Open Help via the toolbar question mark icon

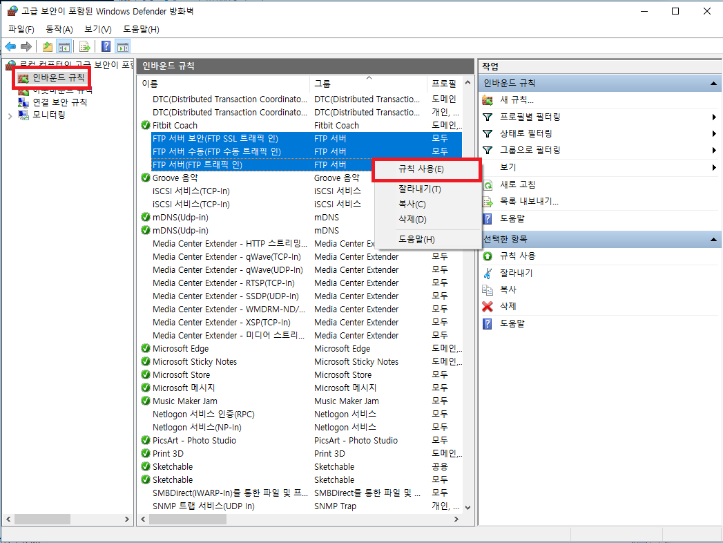[x=106, y=46]
